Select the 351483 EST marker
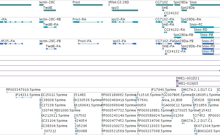Screen dimensions: 220x135 74,97
